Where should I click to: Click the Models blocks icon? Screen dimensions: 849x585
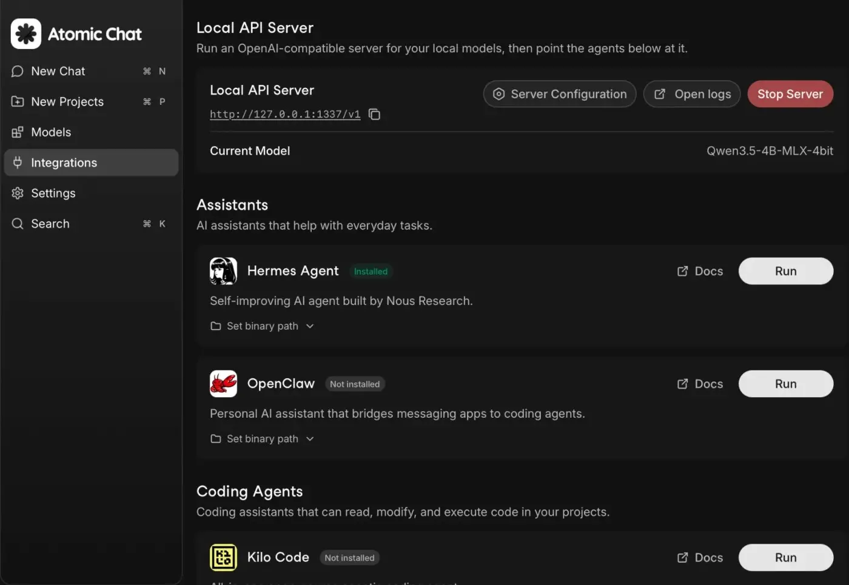click(x=18, y=132)
